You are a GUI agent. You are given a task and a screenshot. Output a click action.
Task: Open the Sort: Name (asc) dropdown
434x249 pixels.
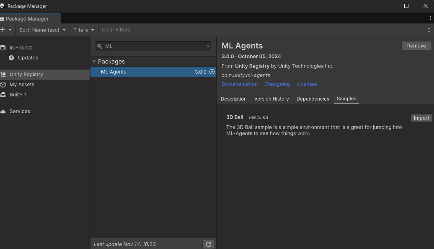click(x=42, y=30)
